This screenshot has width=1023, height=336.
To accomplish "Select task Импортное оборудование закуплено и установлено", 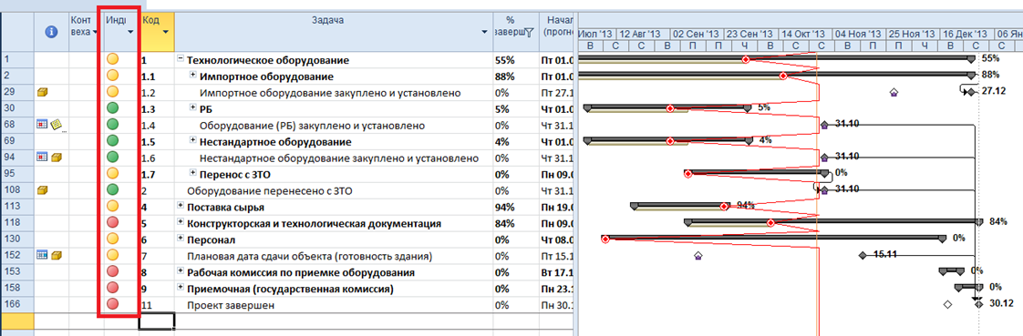I will 329,93.
